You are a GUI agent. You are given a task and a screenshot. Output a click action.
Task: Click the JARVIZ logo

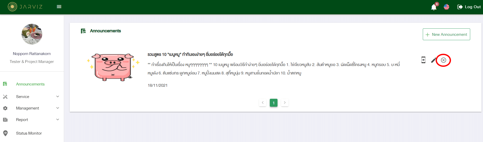click(25, 7)
